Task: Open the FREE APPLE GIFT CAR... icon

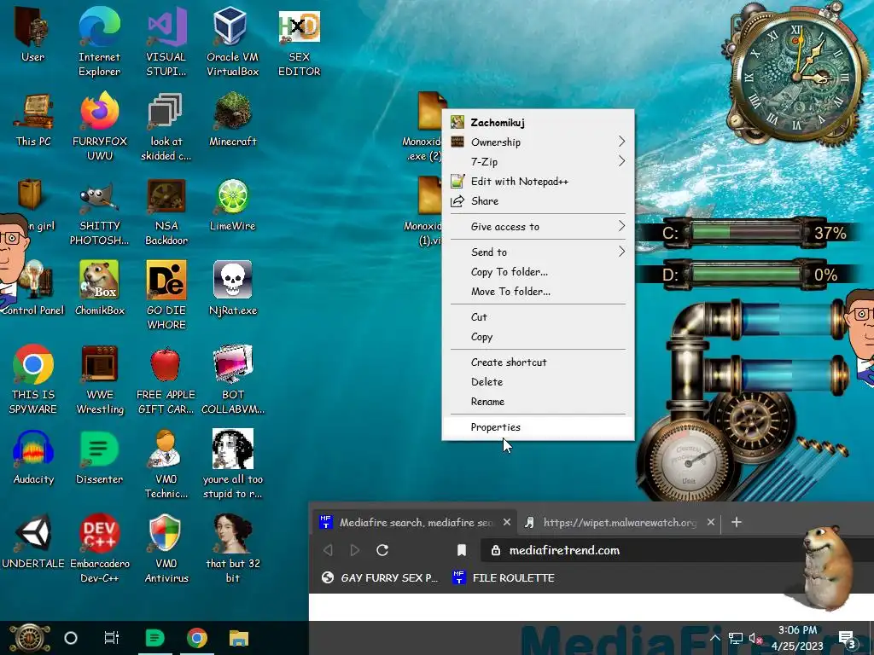Action: (166, 365)
